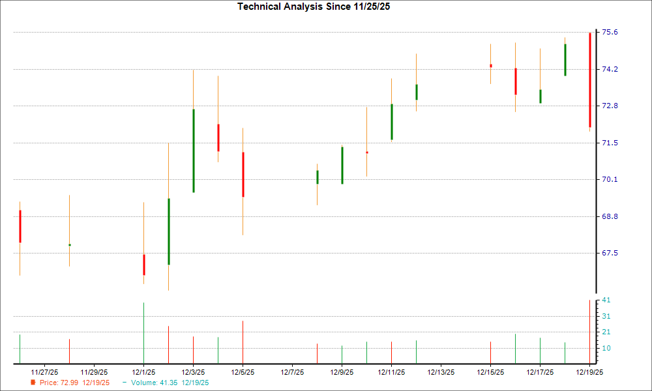Screen dimensions: 652x391
Task: Click the 12/13/25 date axis label
Action: (x=441, y=370)
